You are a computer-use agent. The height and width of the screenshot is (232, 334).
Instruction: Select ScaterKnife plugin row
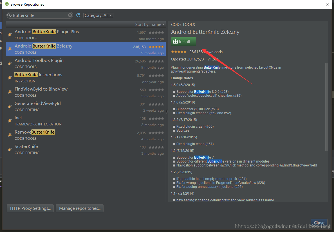86,149
